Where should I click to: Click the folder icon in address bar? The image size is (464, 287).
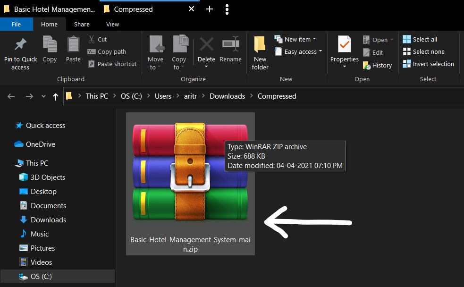tap(69, 96)
